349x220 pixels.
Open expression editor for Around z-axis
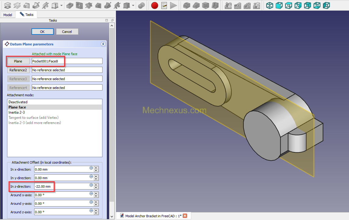(91, 211)
